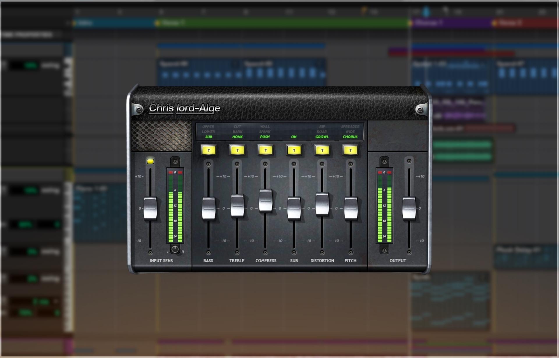Click the input level meter clip LEDs
Screen dimensions: 559x358
[175, 172]
